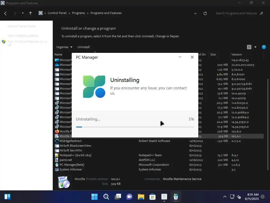Open Control Panel Home link
270x203 pixels.
21,26
